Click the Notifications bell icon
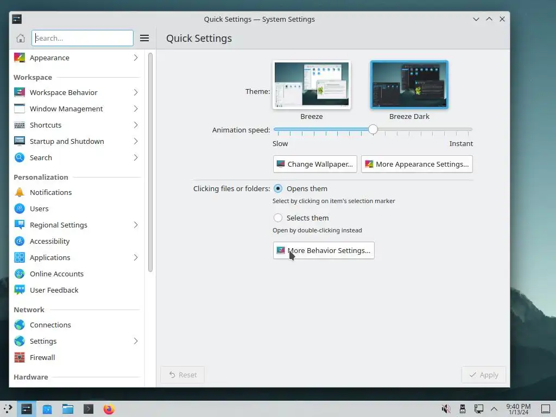The height and width of the screenshot is (417, 556). click(x=20, y=192)
